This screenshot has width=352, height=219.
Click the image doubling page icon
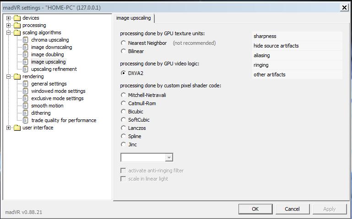coord(26,54)
